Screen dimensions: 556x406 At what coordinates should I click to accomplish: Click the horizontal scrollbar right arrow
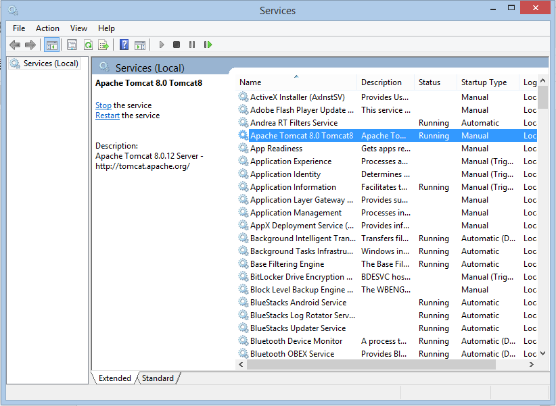pyautogui.click(x=531, y=364)
